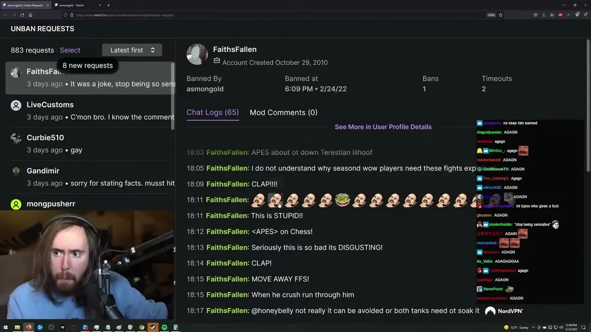Open the Firefox downloads panel
591x332 pixels.
coord(543,15)
